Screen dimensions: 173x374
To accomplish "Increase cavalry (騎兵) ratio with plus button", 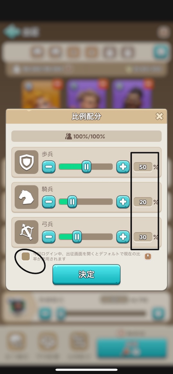I will click(123, 202).
